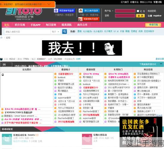The image size is (164, 149).
Task: Open the 积分兑现 navigation tab
Action: pos(20,25)
